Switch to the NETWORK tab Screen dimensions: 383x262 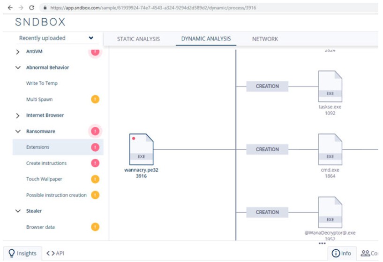[265, 39]
